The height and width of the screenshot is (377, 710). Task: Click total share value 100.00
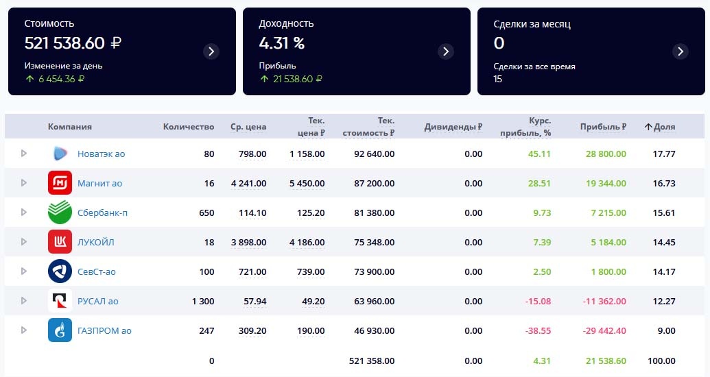tap(661, 361)
